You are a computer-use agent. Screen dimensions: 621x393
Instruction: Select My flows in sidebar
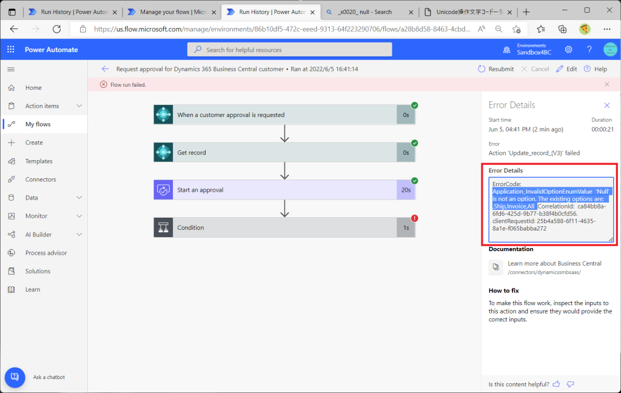pos(44,124)
